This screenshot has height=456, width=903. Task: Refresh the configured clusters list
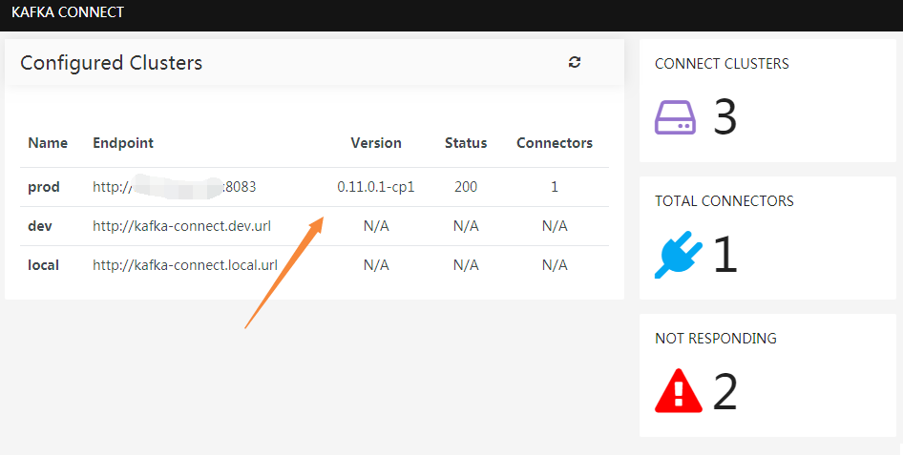point(575,62)
